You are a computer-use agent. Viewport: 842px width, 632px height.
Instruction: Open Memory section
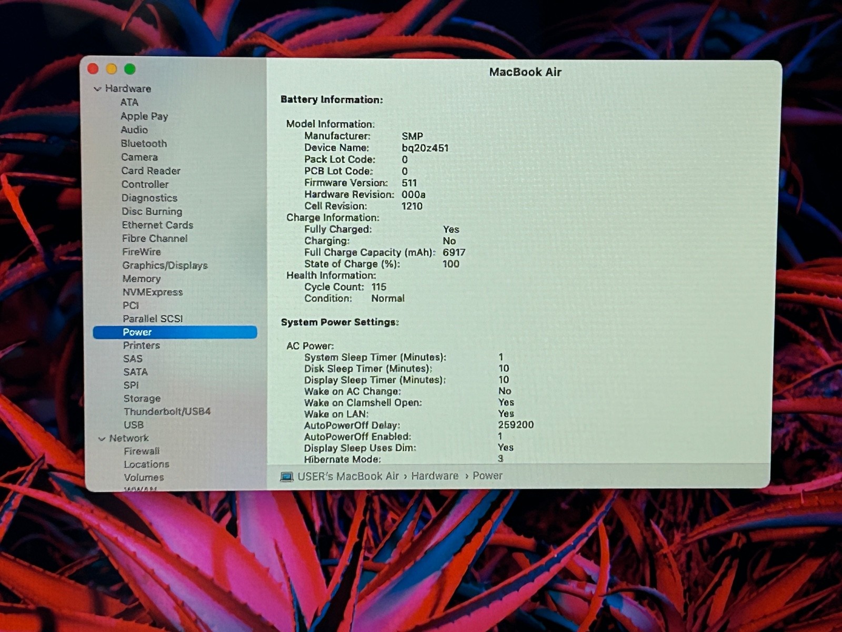click(142, 279)
